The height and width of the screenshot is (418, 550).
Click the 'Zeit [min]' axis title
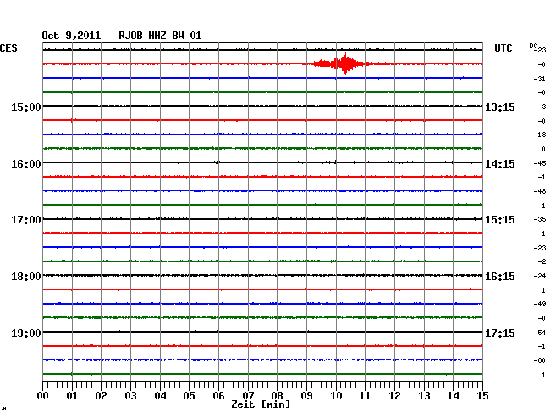[x=261, y=404]
